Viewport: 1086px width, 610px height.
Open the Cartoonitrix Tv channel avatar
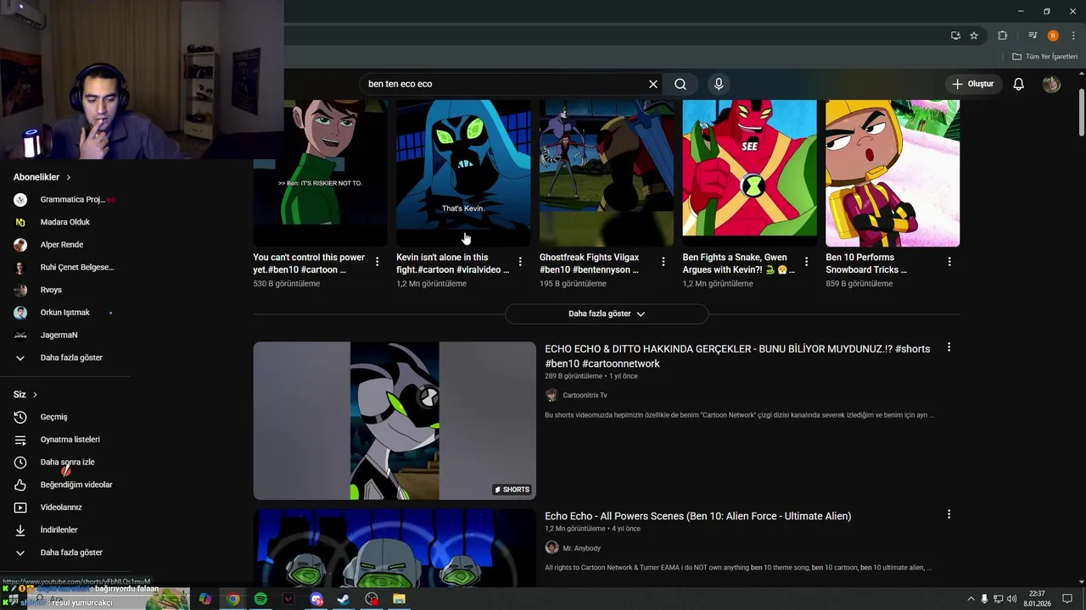(551, 395)
